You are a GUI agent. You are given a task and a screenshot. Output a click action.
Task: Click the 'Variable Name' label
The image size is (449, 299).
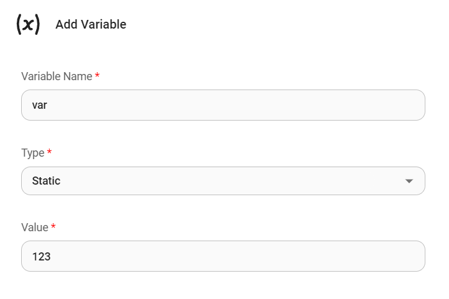tap(57, 76)
